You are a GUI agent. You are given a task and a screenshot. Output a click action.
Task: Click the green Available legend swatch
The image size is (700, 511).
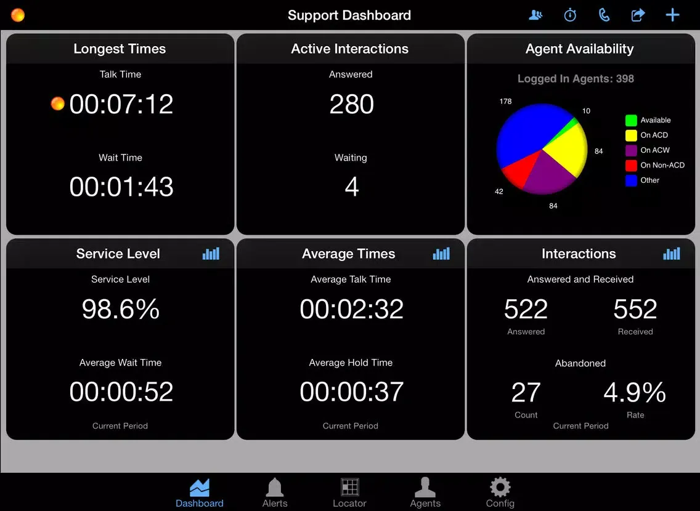[x=631, y=120]
